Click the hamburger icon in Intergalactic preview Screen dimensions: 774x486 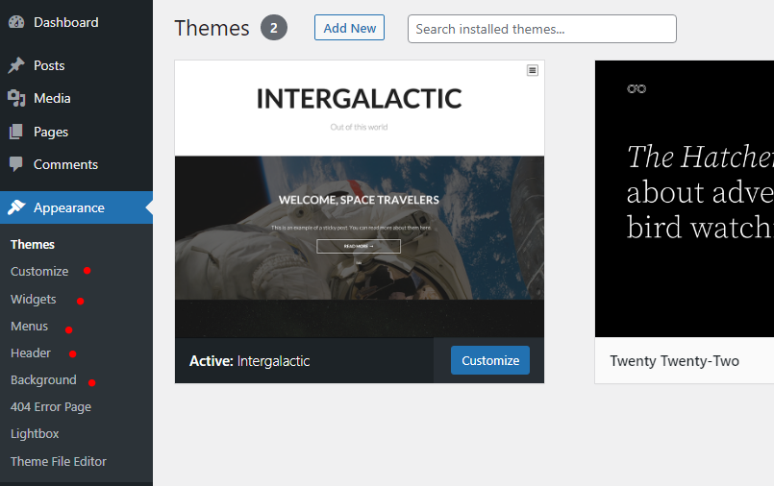click(532, 70)
